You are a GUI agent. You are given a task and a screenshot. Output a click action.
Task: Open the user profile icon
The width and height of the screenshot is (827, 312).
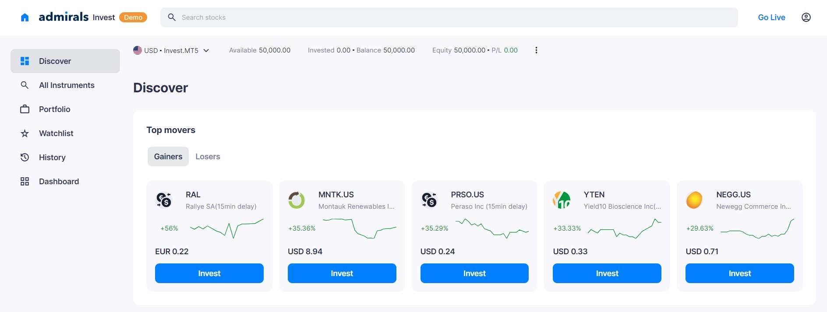tap(806, 18)
